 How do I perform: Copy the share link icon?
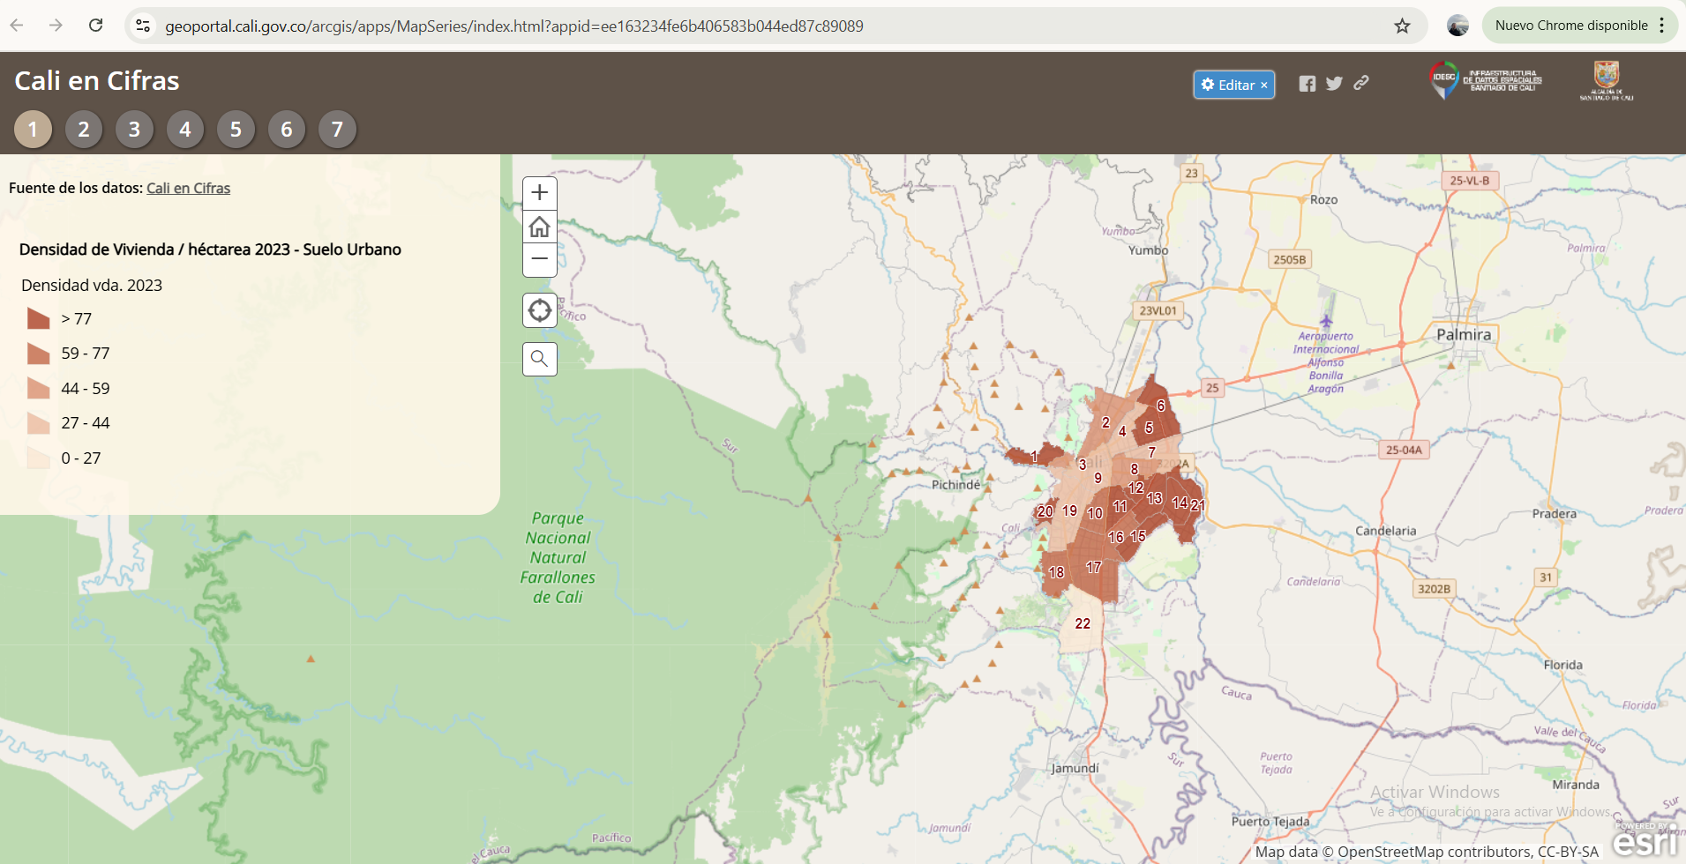tap(1361, 83)
